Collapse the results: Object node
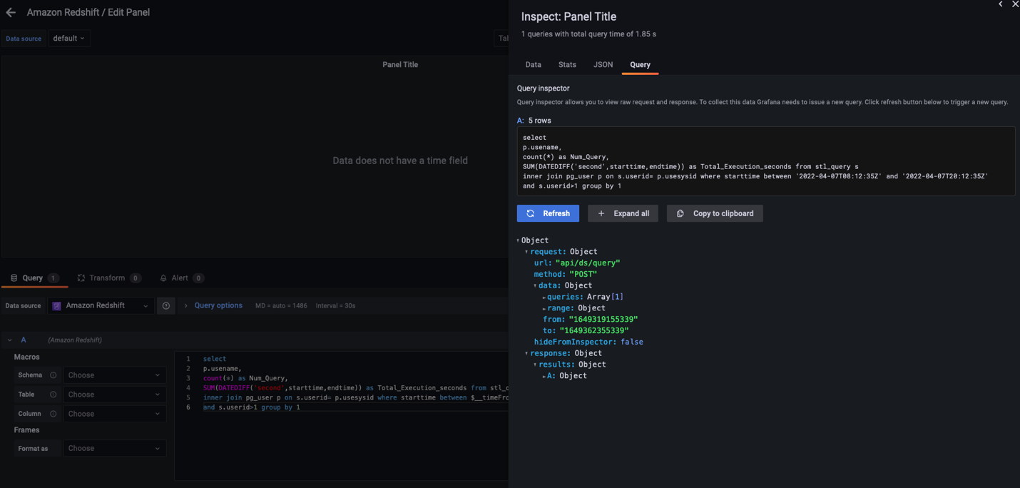This screenshot has height=488, width=1020. (x=536, y=365)
